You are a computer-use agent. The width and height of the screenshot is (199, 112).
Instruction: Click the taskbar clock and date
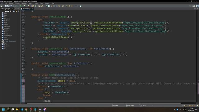coord(191,110)
